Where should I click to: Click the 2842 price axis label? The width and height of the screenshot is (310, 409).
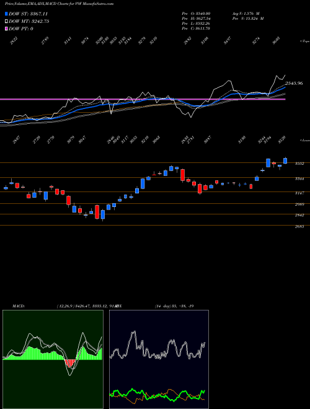click(299, 215)
